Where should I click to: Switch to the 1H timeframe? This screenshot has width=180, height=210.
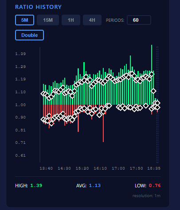click(71, 20)
